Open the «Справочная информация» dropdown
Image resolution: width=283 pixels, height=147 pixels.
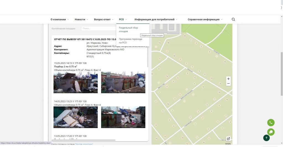pos(205,20)
